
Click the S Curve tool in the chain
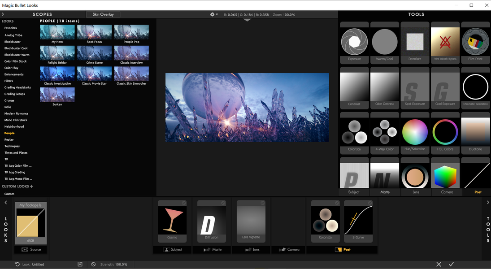[358, 221]
